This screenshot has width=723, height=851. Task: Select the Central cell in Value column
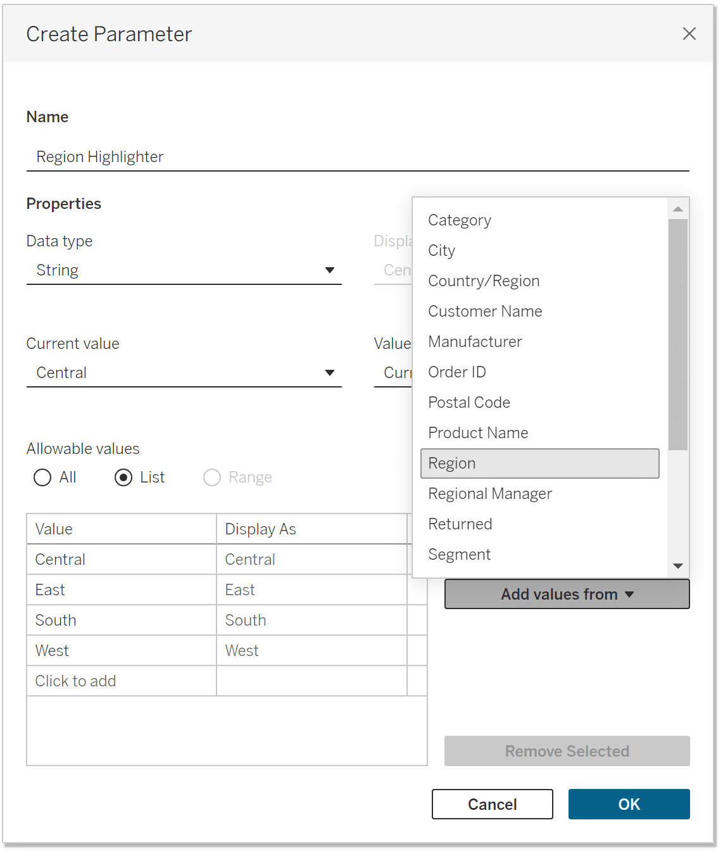pos(122,560)
